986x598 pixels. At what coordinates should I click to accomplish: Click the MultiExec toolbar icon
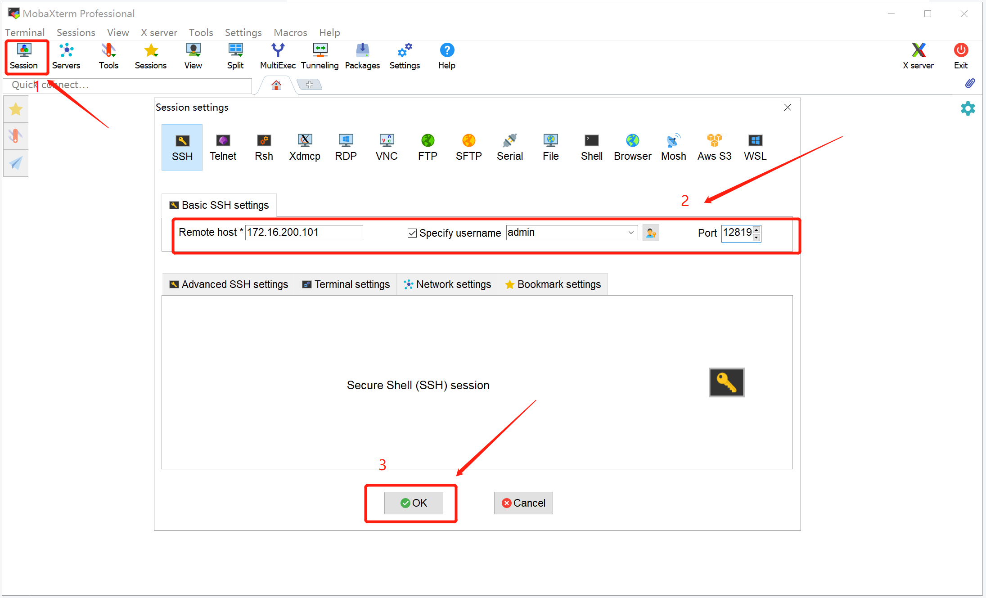[x=278, y=56]
